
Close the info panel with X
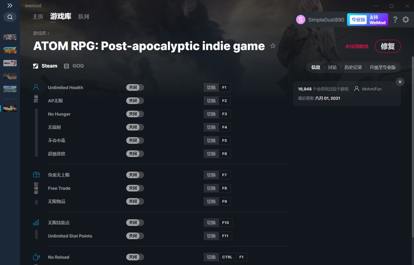(400, 82)
